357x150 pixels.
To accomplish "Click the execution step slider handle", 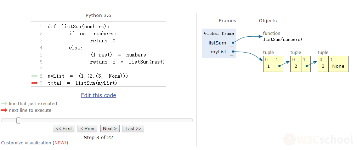I will (18, 120).
